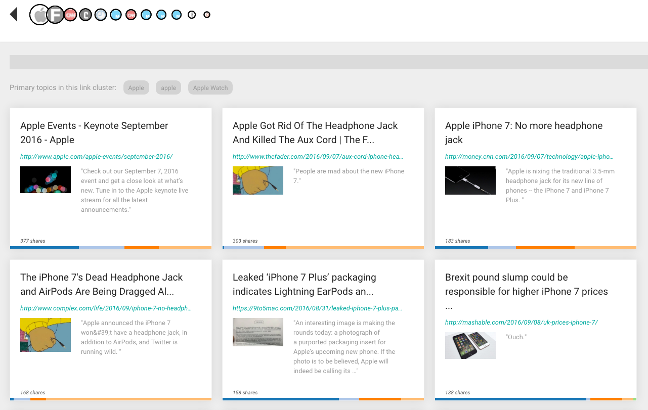Click the Arthur fist thumbnail on the Complex card
The height and width of the screenshot is (410, 648).
pyautogui.click(x=46, y=335)
